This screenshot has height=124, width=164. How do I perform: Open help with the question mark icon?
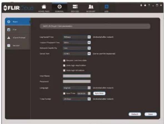149,5
